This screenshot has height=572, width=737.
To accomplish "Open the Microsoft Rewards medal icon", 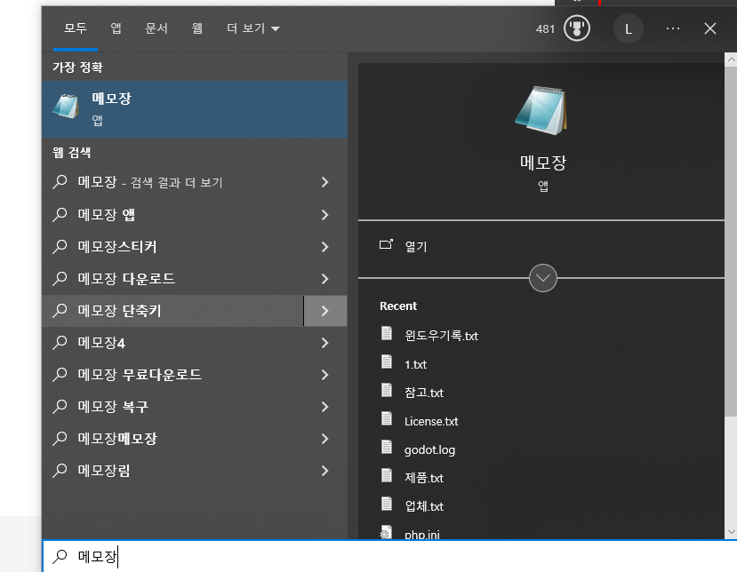I will click(577, 28).
